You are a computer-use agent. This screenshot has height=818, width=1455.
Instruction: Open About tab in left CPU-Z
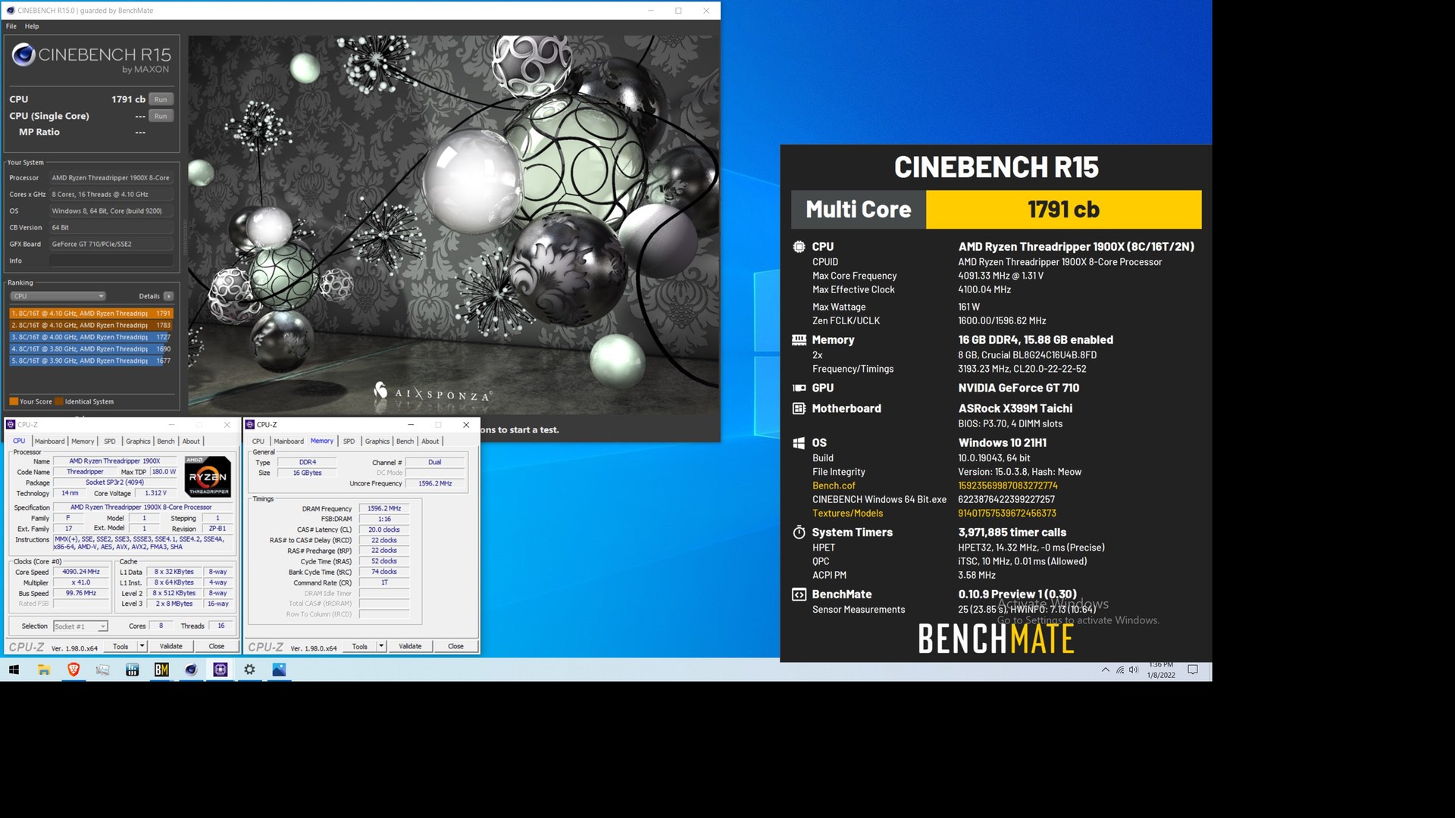pos(191,442)
